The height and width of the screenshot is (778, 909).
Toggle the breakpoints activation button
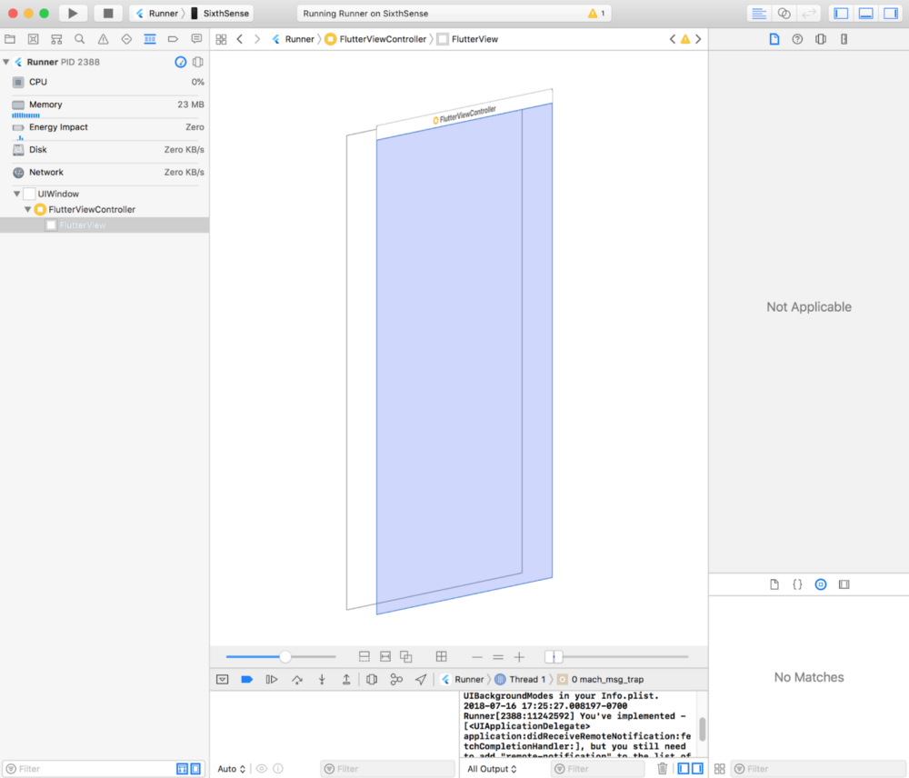(x=245, y=679)
